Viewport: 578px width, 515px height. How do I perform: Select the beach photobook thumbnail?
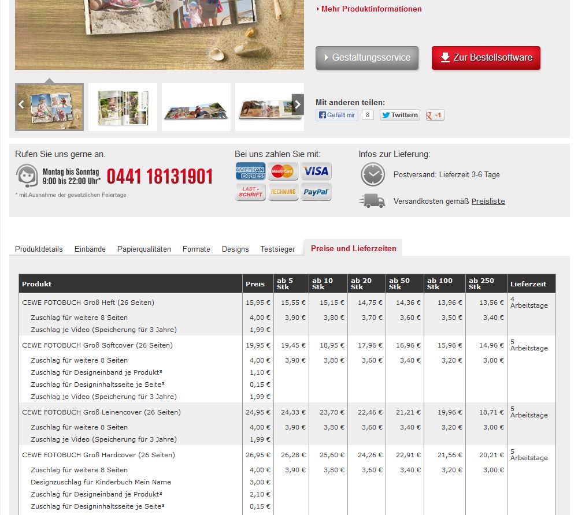point(49,107)
